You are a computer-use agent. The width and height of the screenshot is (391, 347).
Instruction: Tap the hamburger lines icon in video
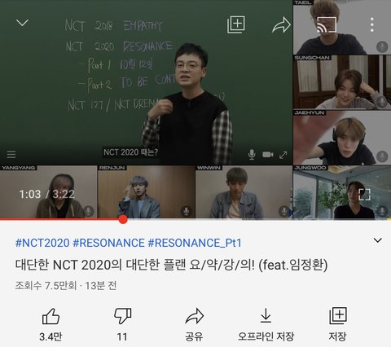coord(11,154)
